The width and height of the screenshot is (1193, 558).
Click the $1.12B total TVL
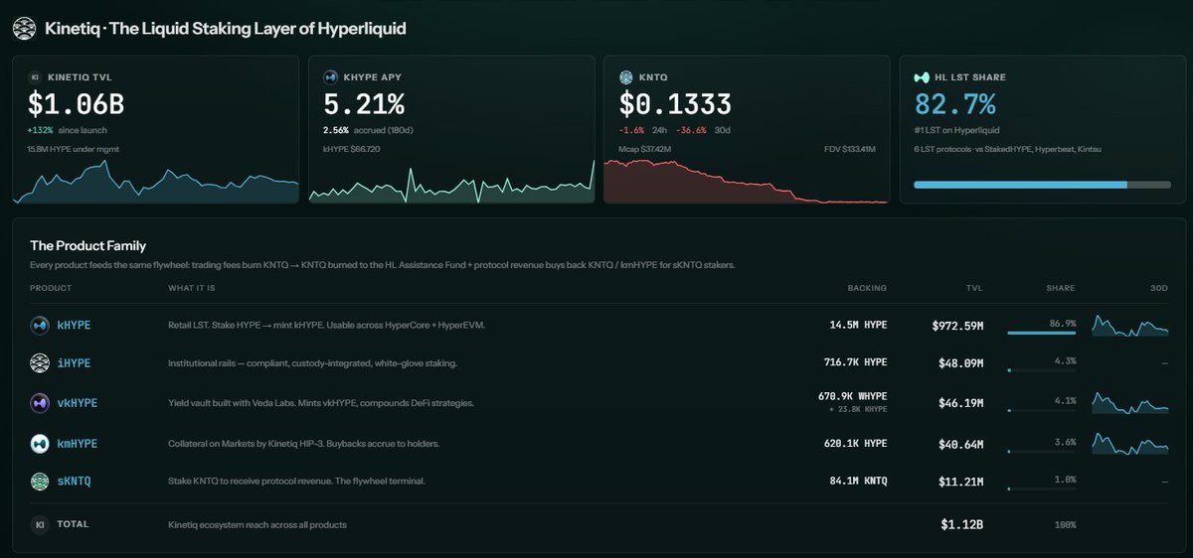point(962,523)
